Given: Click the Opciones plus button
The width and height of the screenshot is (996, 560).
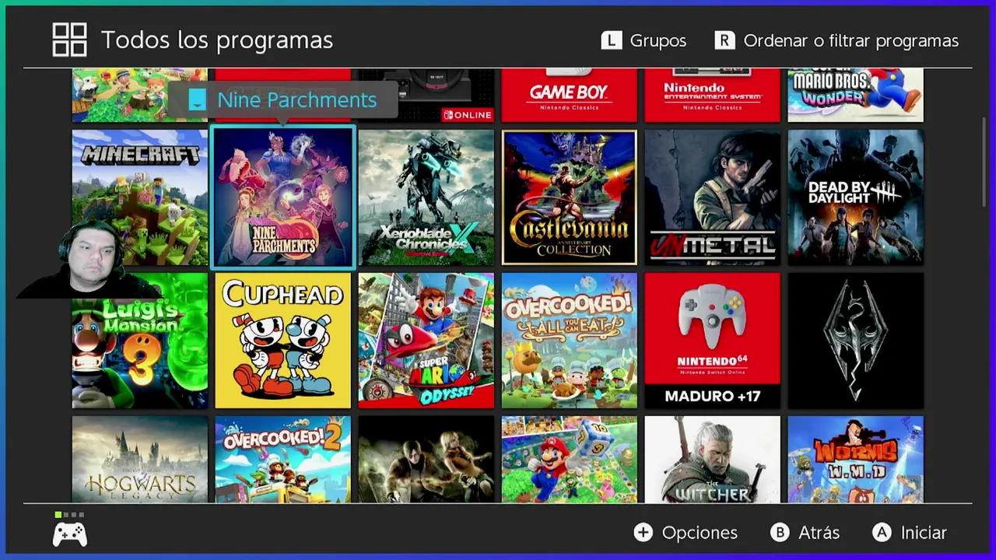Looking at the screenshot, I should tap(686, 533).
